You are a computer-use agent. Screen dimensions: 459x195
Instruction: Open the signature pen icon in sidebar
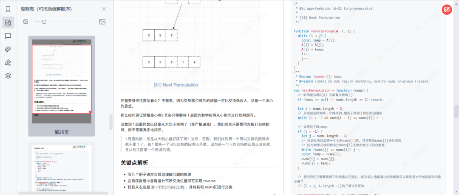8,63
